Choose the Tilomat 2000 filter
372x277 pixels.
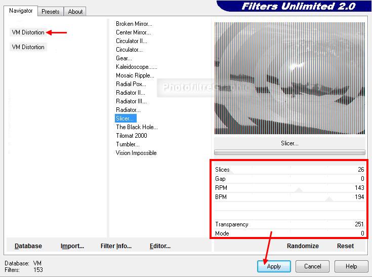pyautogui.click(x=132, y=136)
